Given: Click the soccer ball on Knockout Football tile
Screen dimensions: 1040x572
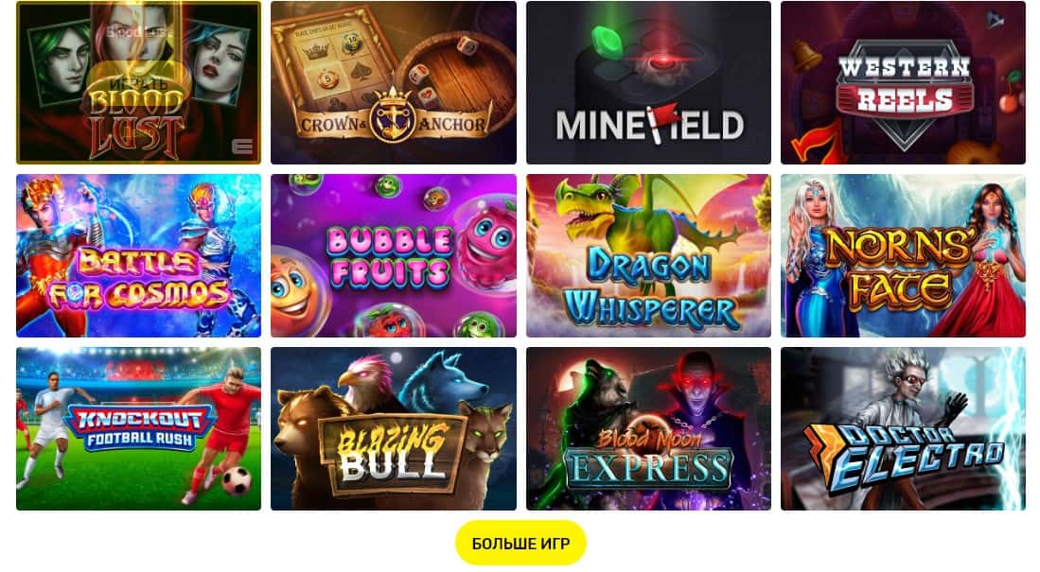Looking at the screenshot, I should pos(237,482).
